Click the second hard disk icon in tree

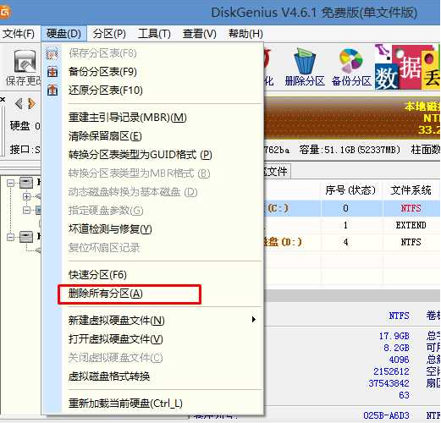pos(26,237)
